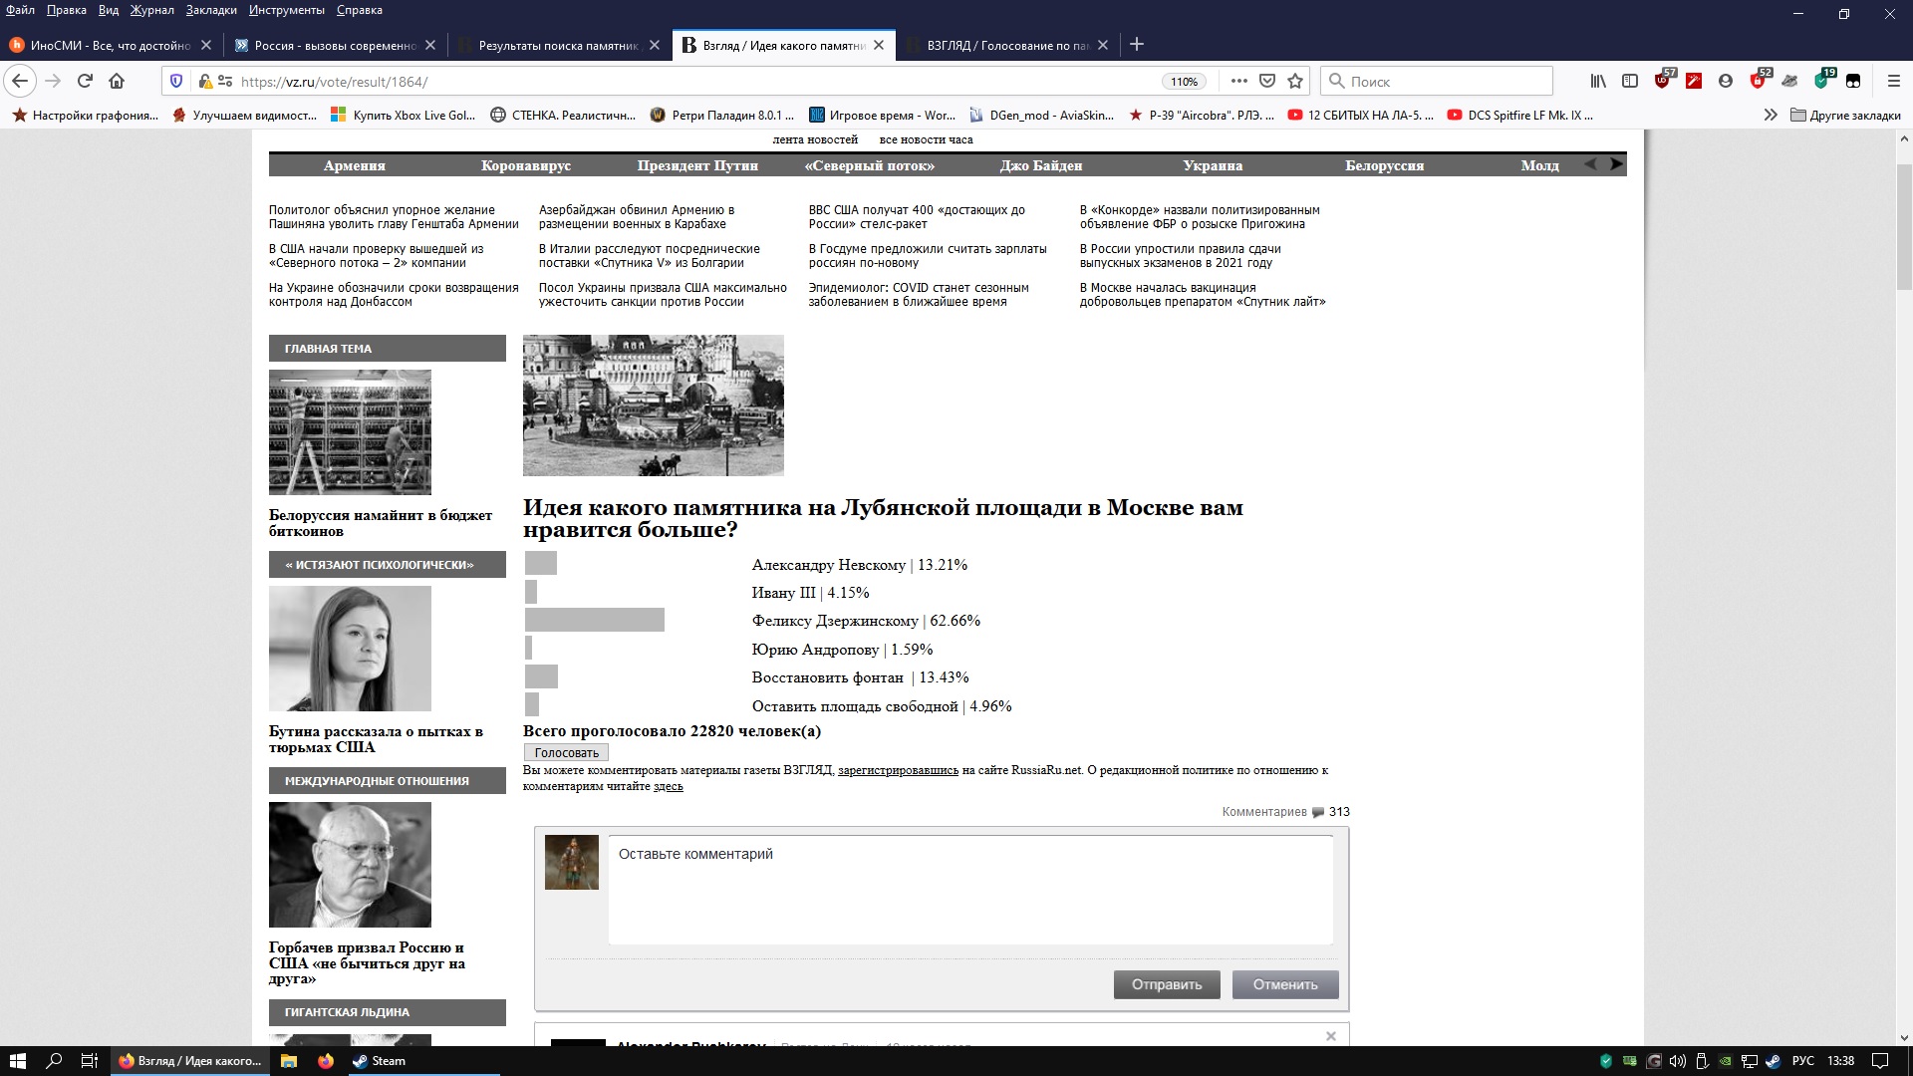The width and height of the screenshot is (1913, 1076).
Task: Bookmark this page with the star
Action: tap(1295, 81)
